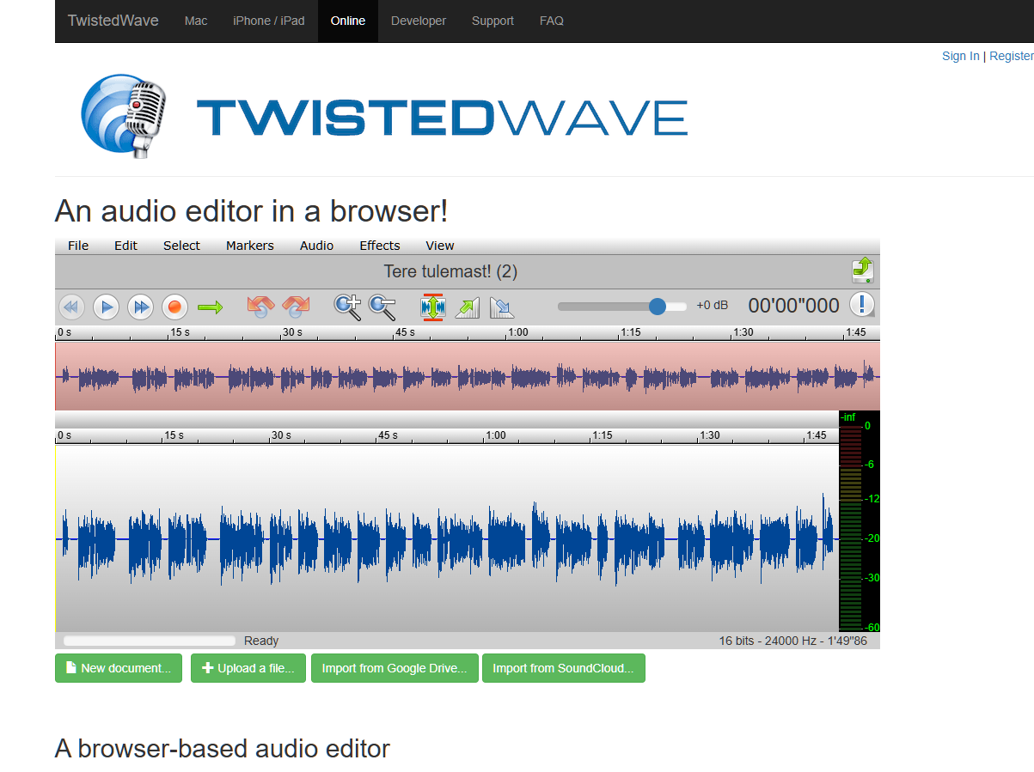Click the horizontal scrollbar above the main waveform
Image resolution: width=1034 pixels, height=772 pixels.
point(447,419)
